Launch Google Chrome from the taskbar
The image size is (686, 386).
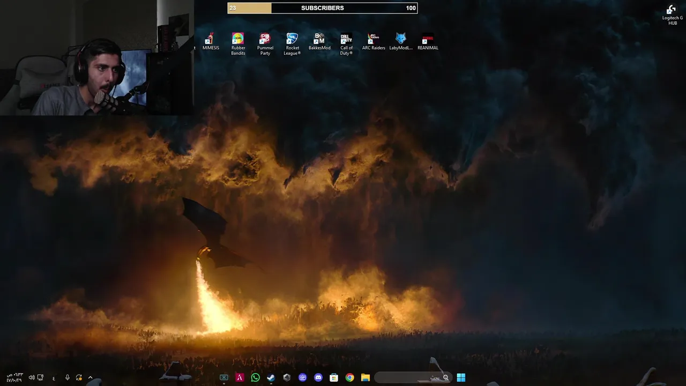click(349, 377)
